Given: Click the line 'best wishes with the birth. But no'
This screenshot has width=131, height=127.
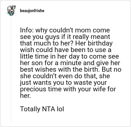Looking at the screenshot, I should click(71, 69).
